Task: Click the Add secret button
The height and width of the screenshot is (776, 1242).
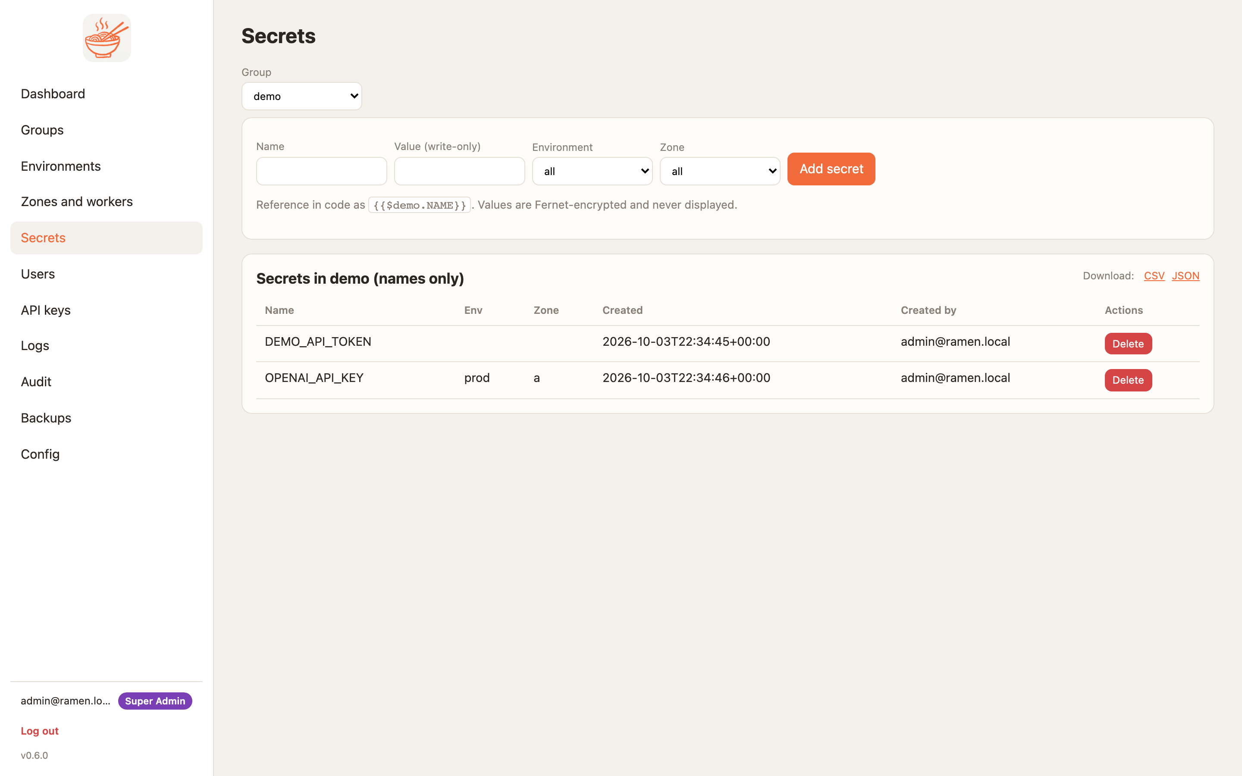Action: tap(831, 169)
